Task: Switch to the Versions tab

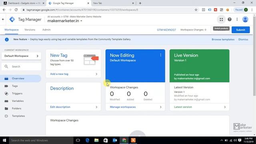Action: pyautogui.click(x=30, y=30)
